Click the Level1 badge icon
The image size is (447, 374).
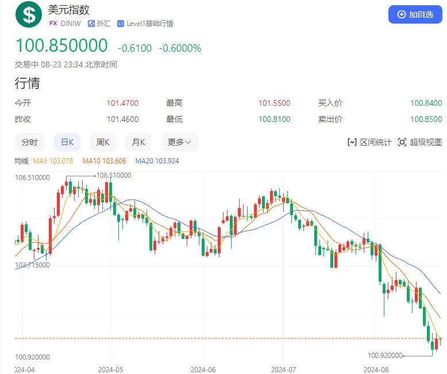121,24
